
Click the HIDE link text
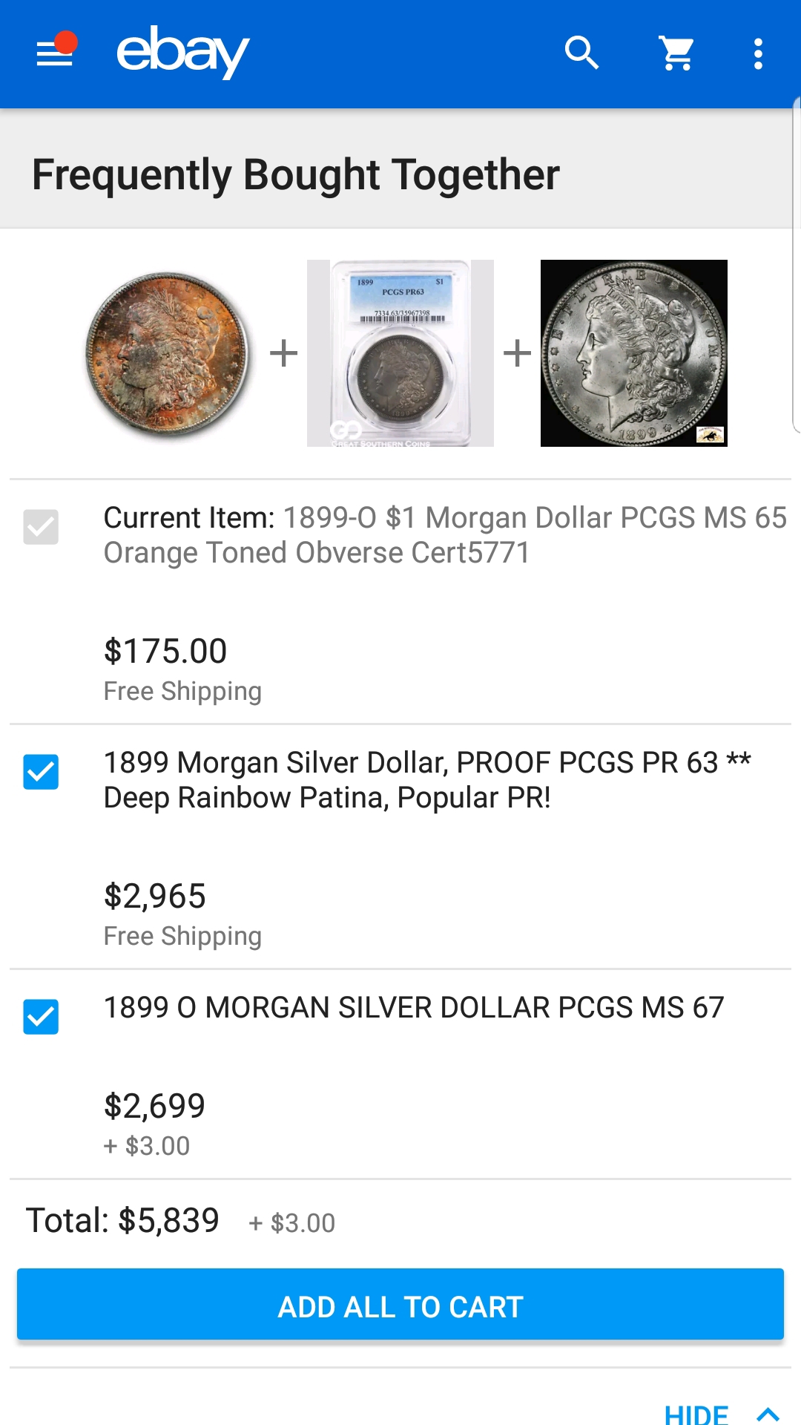click(x=696, y=1414)
